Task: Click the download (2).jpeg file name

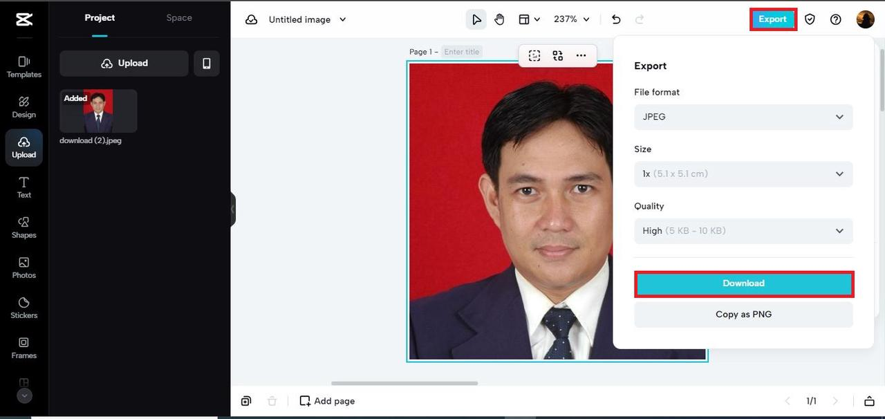Action: pyautogui.click(x=91, y=140)
